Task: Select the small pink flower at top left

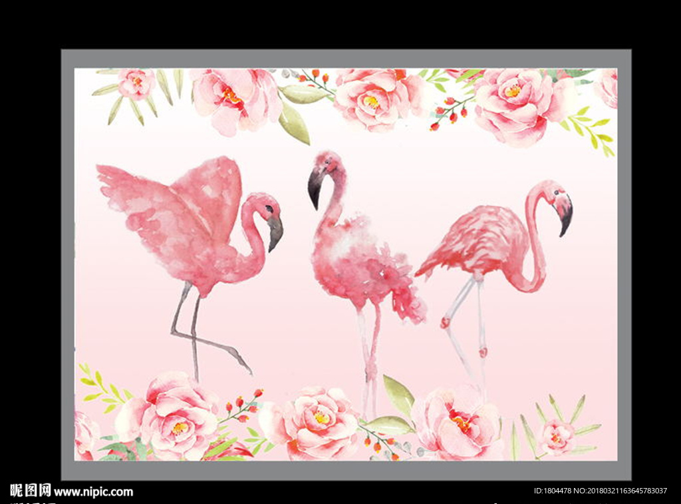Action: click(136, 83)
